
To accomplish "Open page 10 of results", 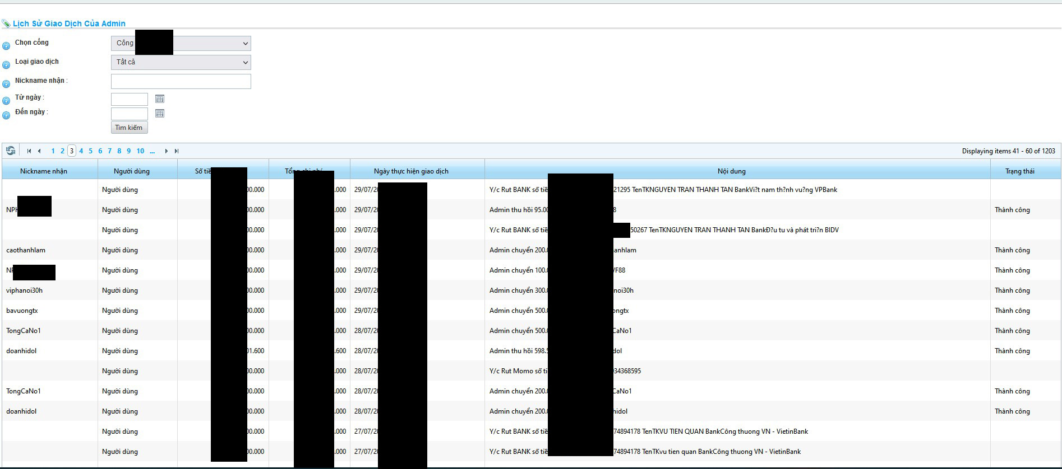I will (140, 151).
